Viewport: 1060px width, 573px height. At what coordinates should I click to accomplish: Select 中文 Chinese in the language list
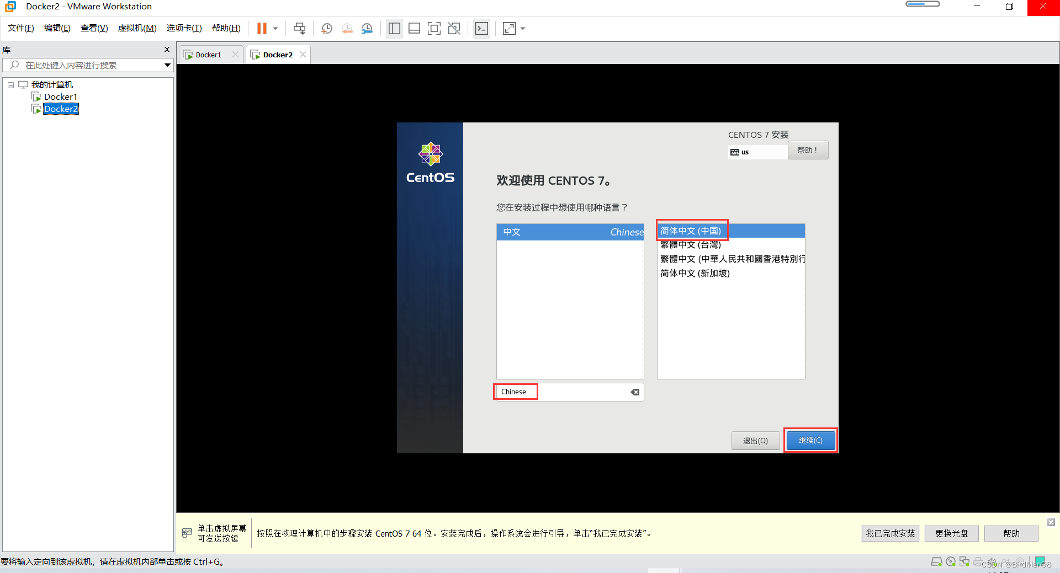(x=570, y=232)
